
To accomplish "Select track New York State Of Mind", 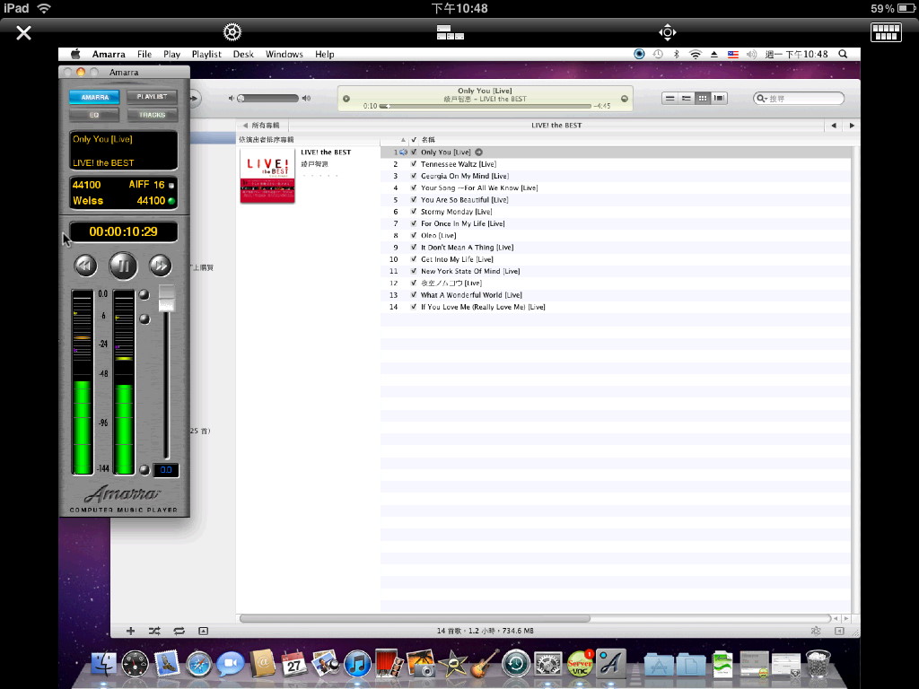I will [616, 271].
